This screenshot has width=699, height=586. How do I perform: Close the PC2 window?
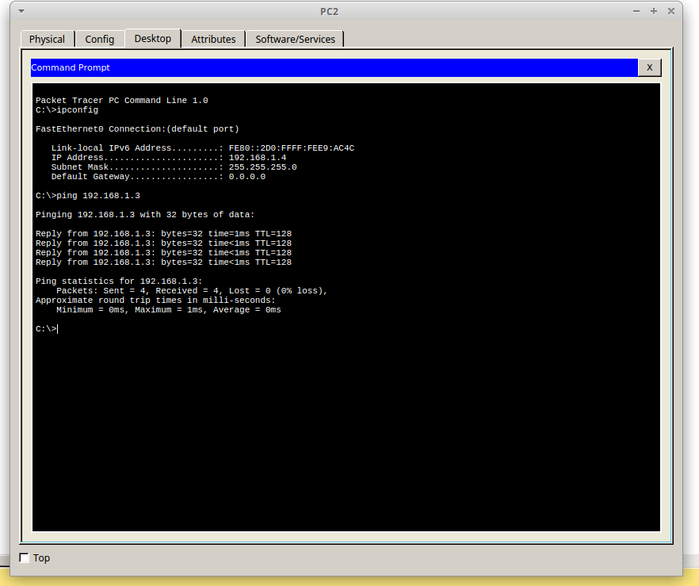671,11
